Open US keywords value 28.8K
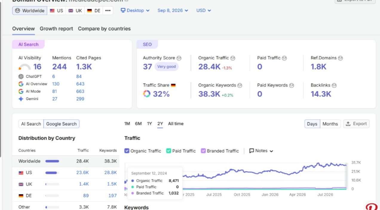Viewport: 380px width, 210px height. (110, 173)
